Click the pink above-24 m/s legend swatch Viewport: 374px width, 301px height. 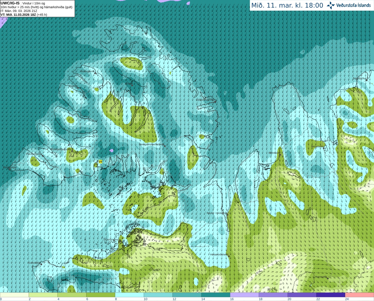360,295
